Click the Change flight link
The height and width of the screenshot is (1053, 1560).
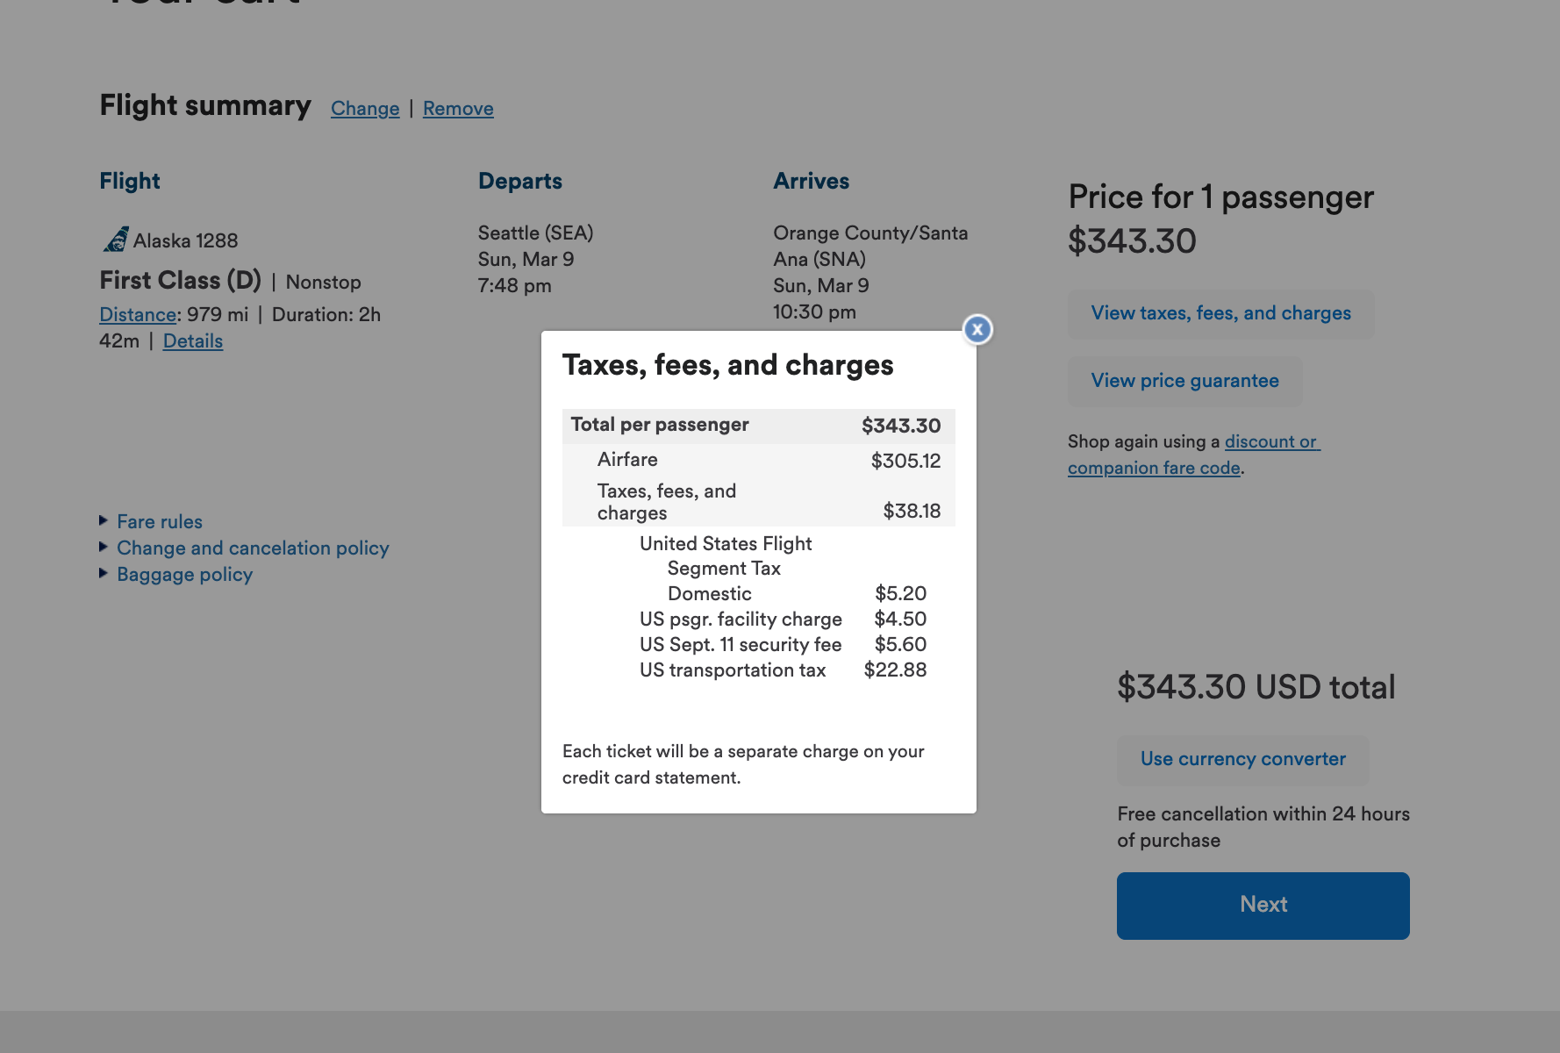[365, 109]
